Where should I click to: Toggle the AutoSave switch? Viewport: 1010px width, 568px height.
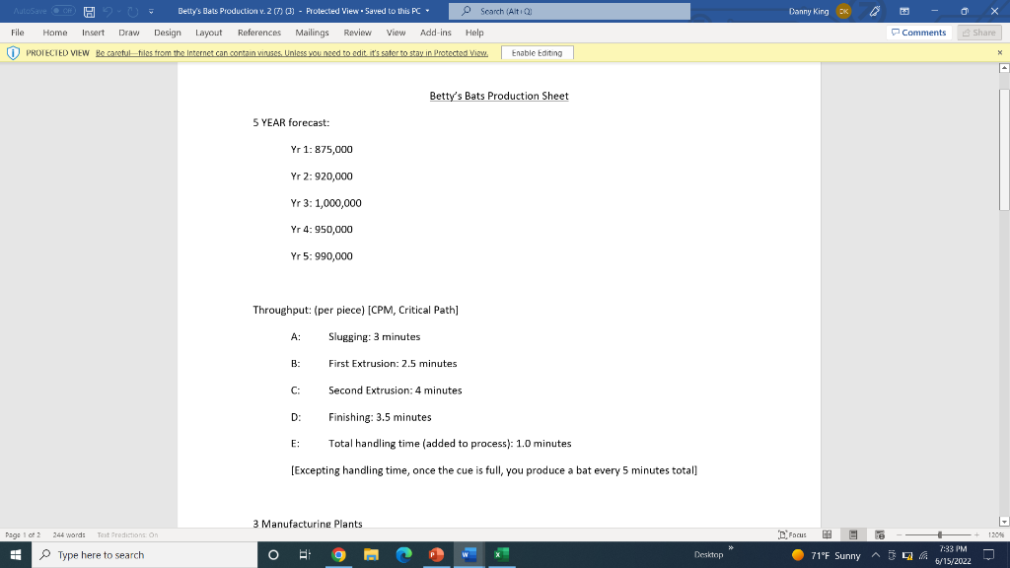pyautogui.click(x=63, y=11)
